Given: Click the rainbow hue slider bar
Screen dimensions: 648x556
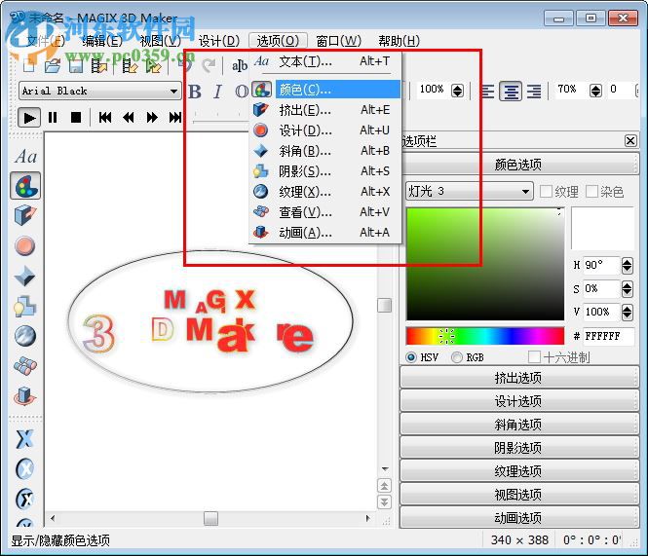Looking at the screenshot, I should click(485, 336).
